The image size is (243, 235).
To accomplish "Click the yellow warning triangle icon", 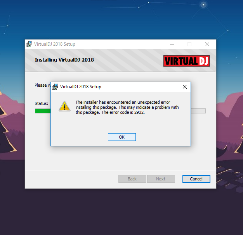I will coord(64,106).
